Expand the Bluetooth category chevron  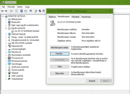pyautogui.click(x=6, y=22)
